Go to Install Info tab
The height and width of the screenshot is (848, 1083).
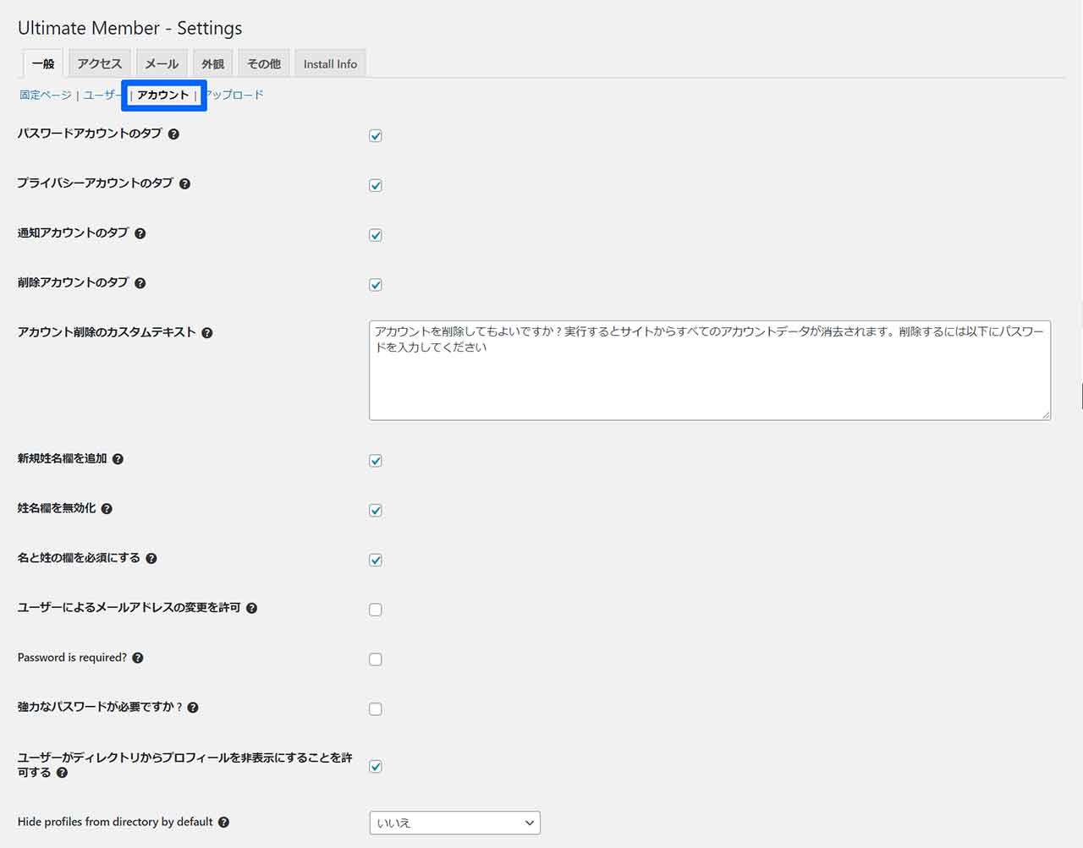pyautogui.click(x=330, y=63)
